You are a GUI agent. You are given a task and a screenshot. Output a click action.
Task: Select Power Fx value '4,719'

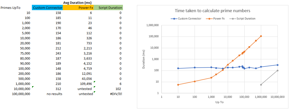click(x=88, y=68)
